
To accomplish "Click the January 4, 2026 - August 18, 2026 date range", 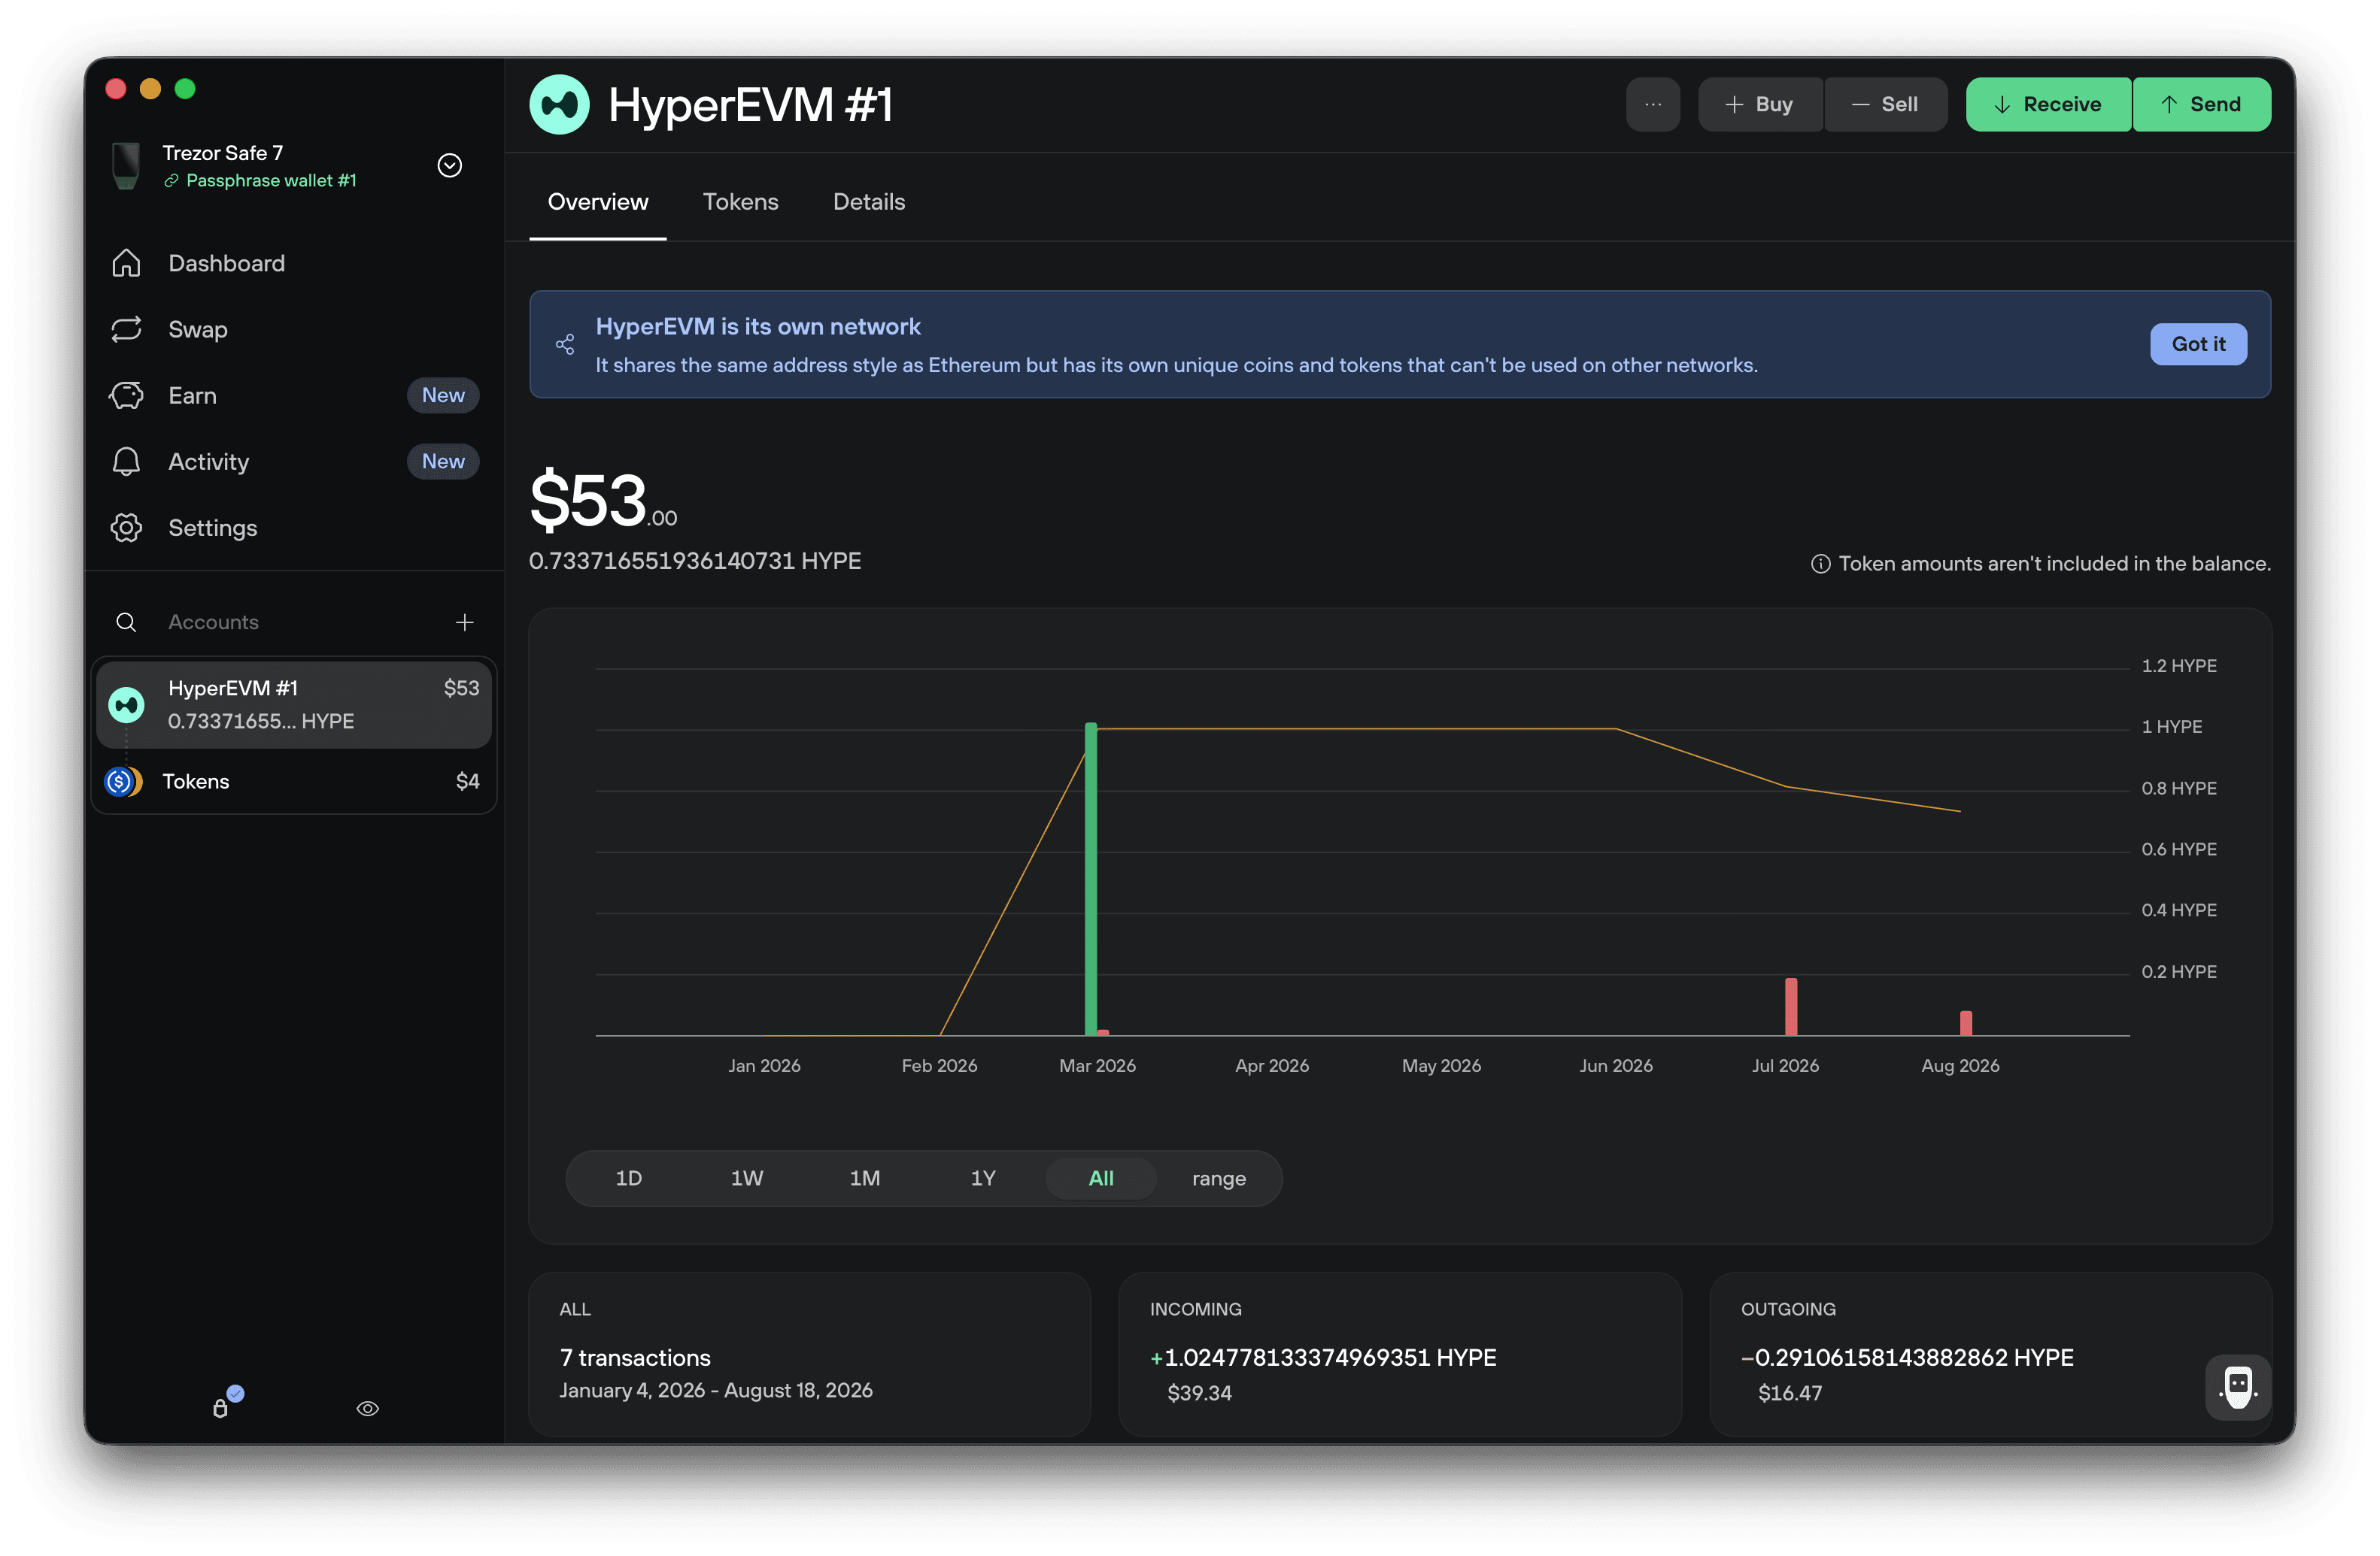I will (x=716, y=1390).
